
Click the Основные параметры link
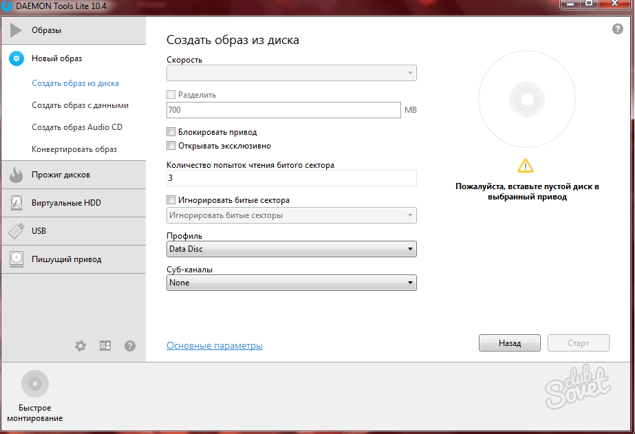215,346
